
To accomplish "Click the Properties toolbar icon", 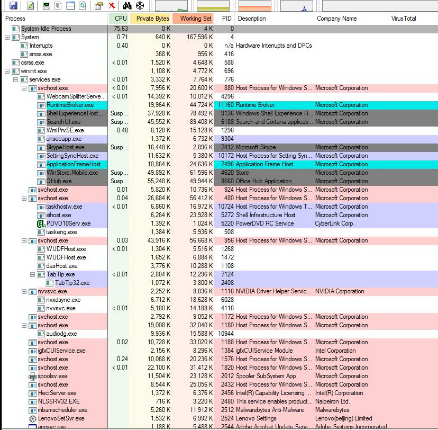I will pos(98,5).
